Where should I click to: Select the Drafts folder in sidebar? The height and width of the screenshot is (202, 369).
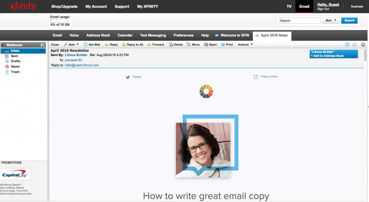click(15, 61)
